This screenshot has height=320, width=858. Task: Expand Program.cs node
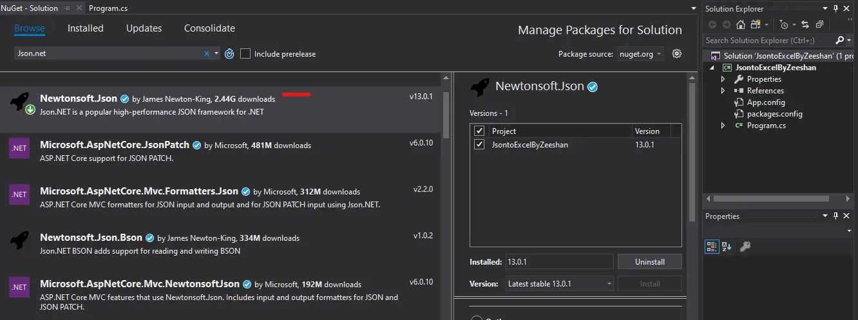pos(723,126)
